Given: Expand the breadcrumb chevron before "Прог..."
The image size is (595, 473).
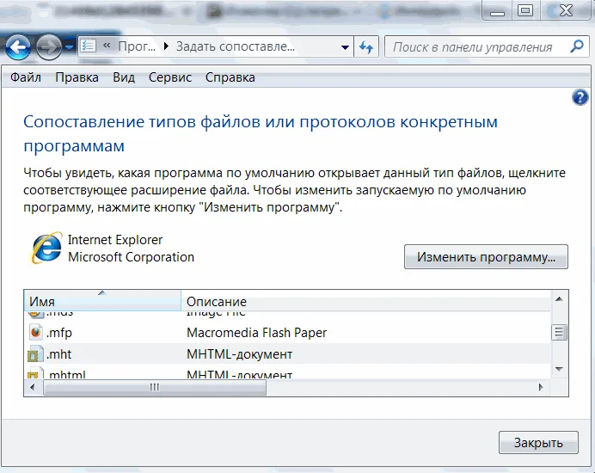Looking at the screenshot, I should (x=107, y=47).
